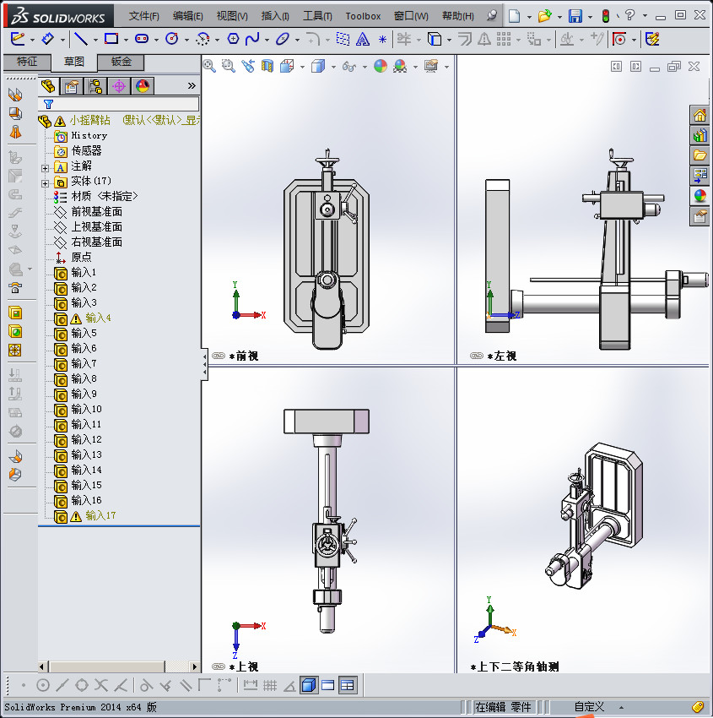Click the Rebuild traffic light icon
The image size is (713, 718).
coord(606,16)
